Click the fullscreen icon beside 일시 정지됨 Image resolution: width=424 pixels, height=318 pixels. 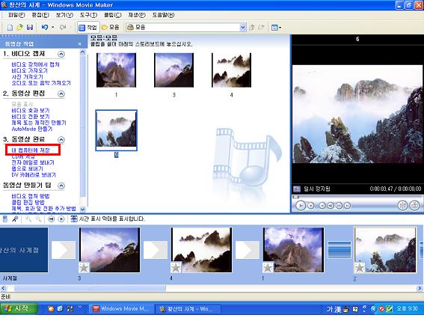(297, 189)
